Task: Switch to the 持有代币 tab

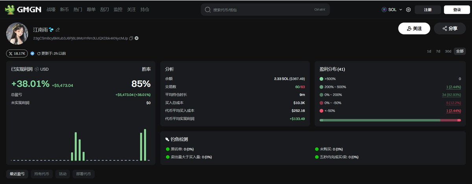Action: [42, 174]
